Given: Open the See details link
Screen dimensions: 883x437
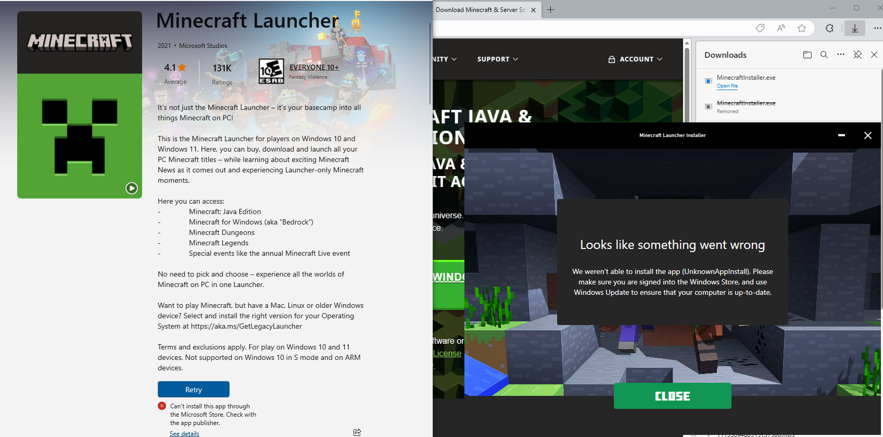Looking at the screenshot, I should point(184,433).
